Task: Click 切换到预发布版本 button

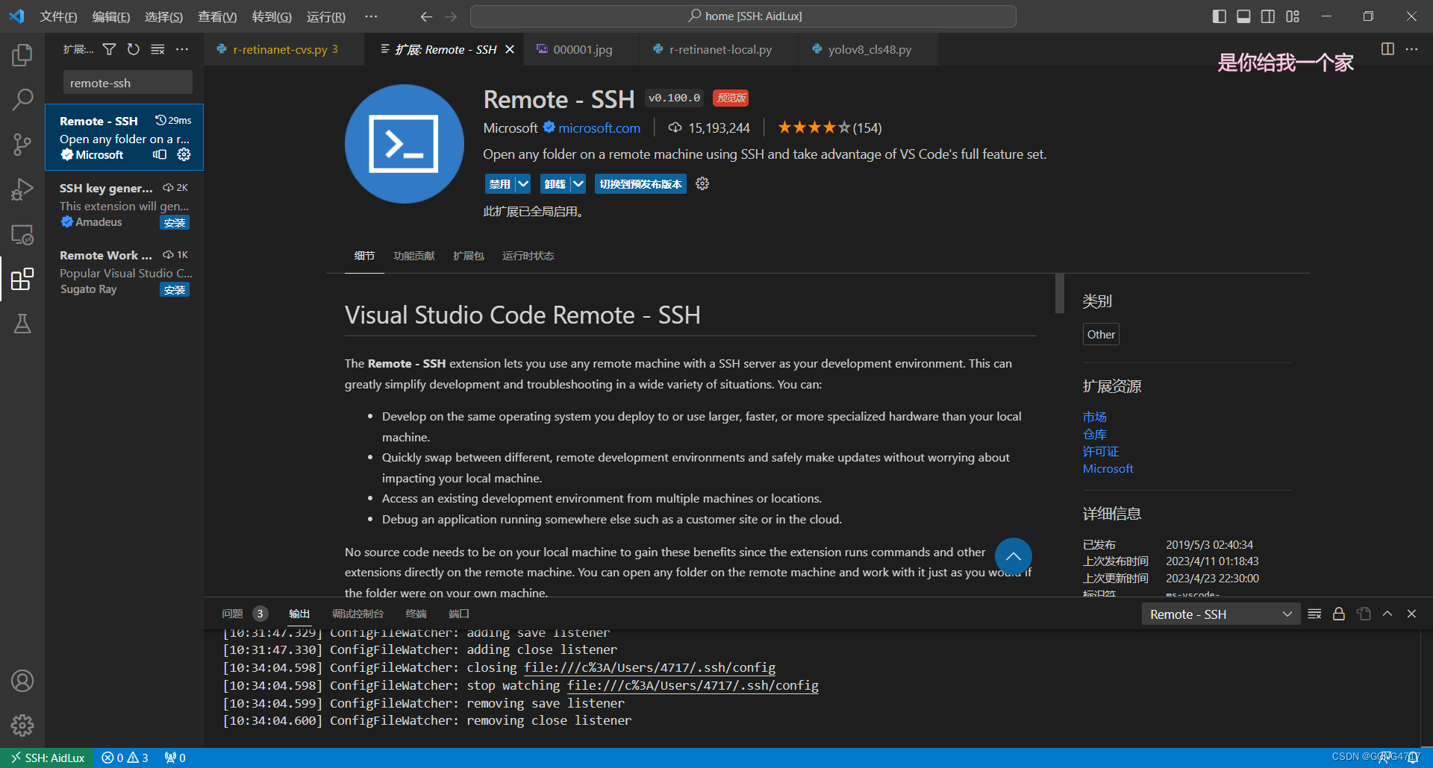Action: tap(641, 184)
